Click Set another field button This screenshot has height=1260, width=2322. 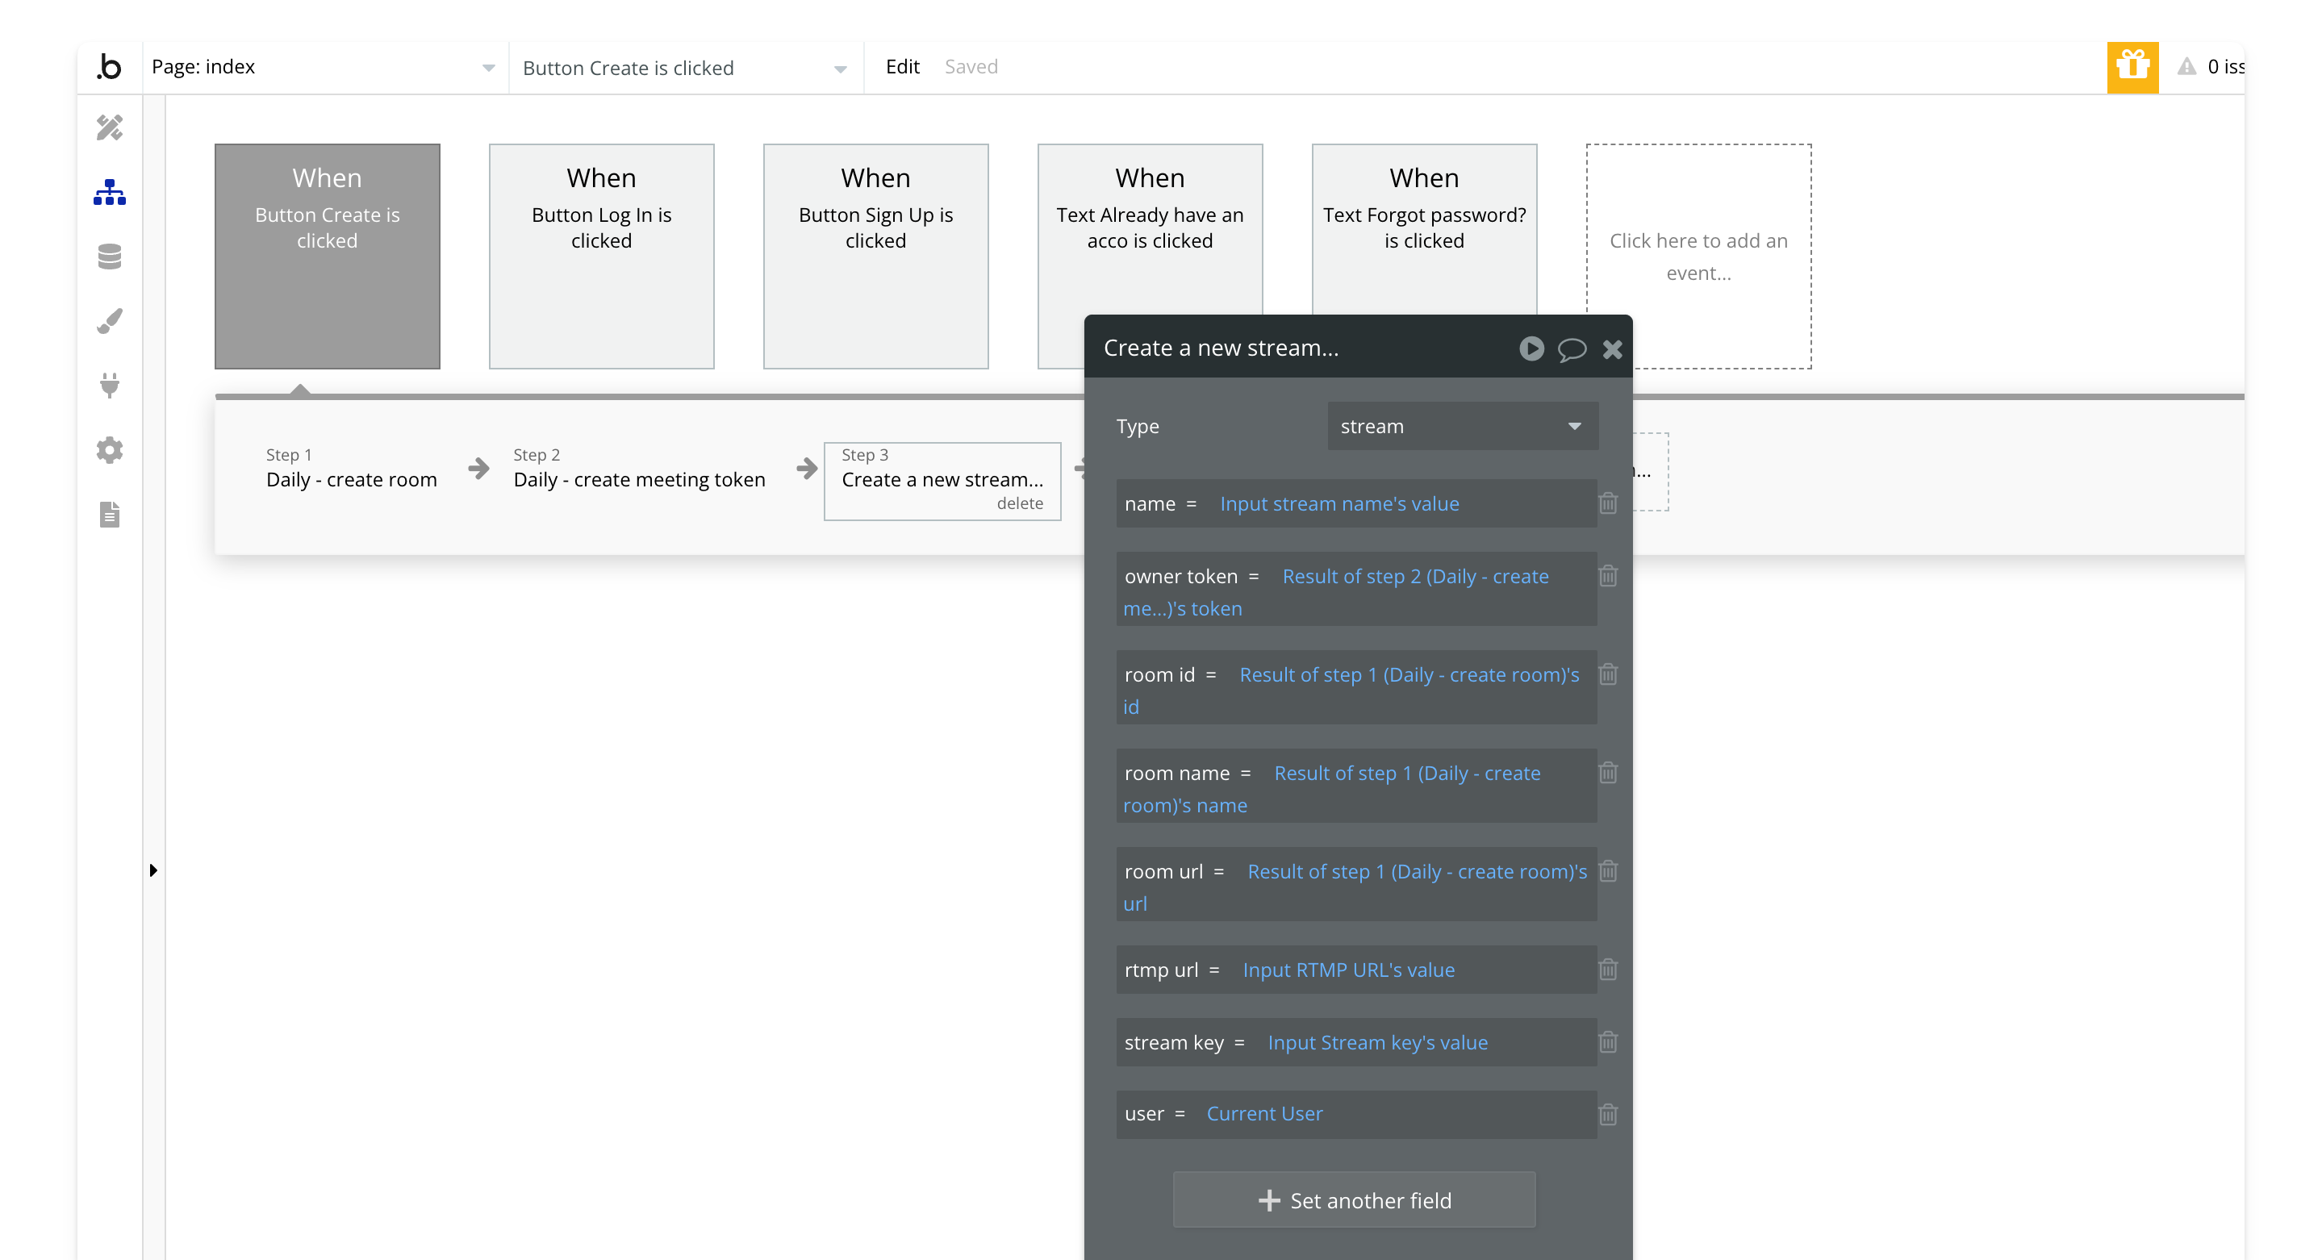point(1354,1200)
